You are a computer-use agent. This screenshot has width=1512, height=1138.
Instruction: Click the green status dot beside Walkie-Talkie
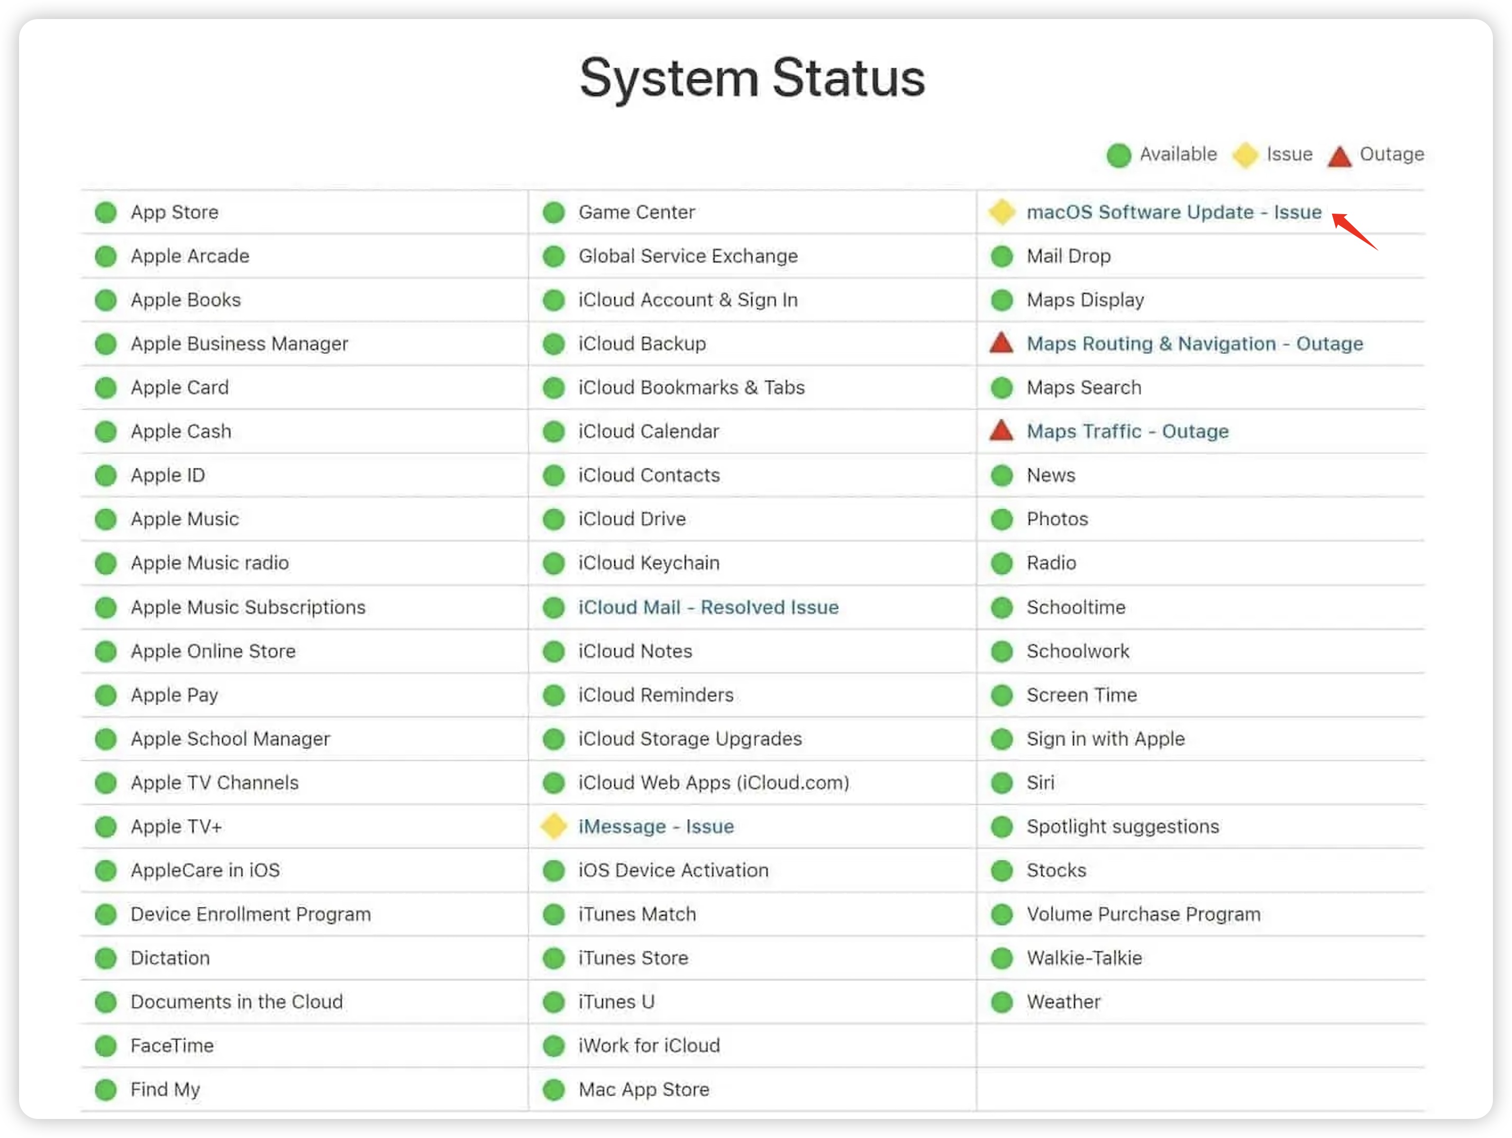[1001, 958]
